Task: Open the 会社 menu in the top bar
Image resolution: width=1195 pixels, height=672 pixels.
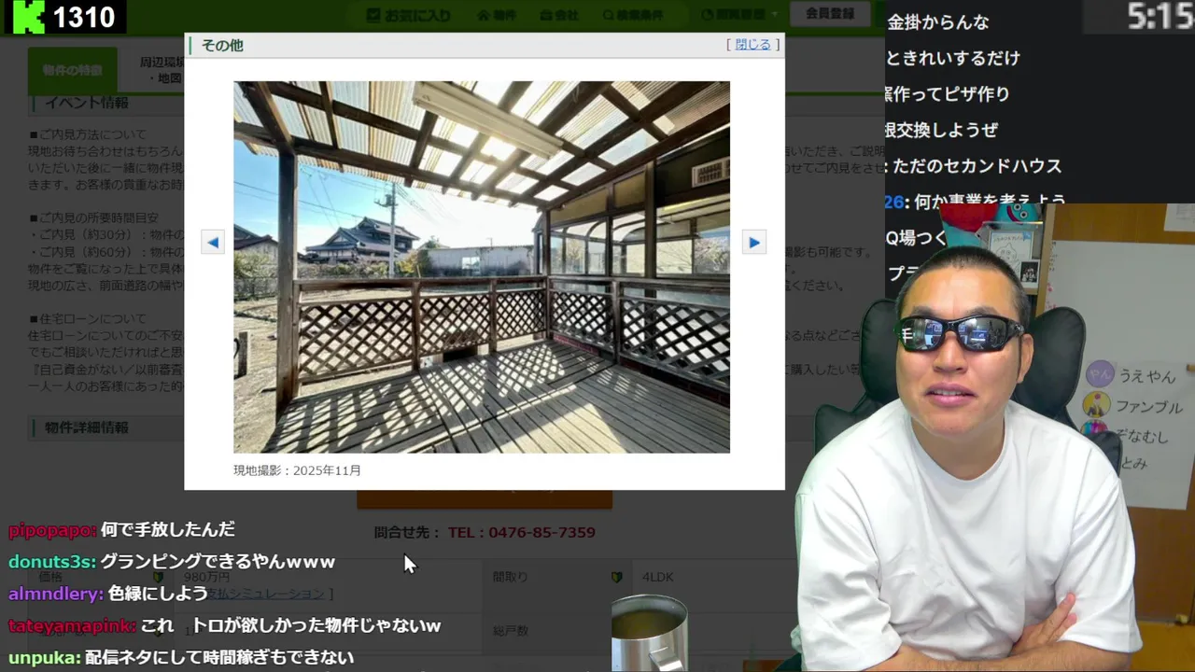Action: (x=559, y=15)
